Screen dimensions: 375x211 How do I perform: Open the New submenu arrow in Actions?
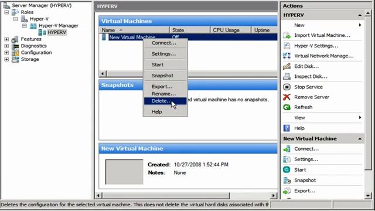pos(360,25)
